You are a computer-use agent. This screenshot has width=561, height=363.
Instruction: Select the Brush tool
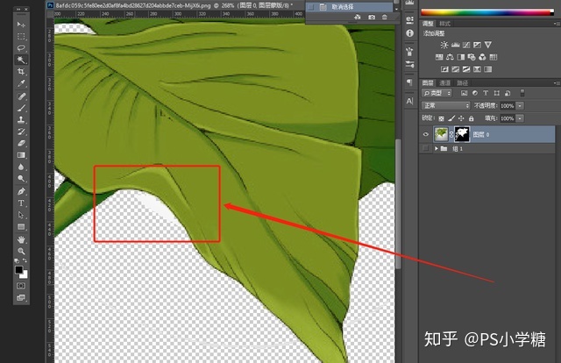[21, 108]
